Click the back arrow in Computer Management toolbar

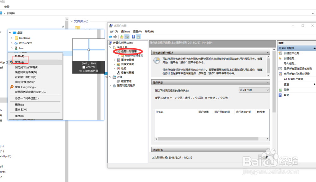(x=110, y=37)
